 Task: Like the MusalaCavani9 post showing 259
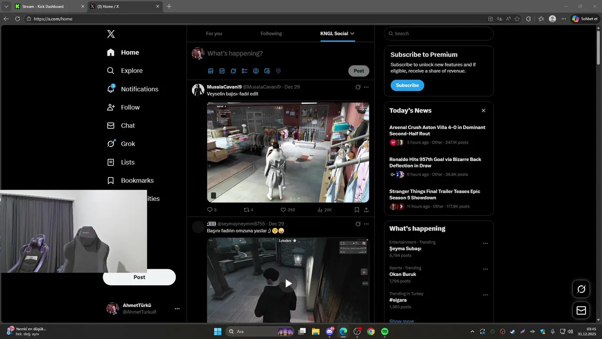point(287,210)
